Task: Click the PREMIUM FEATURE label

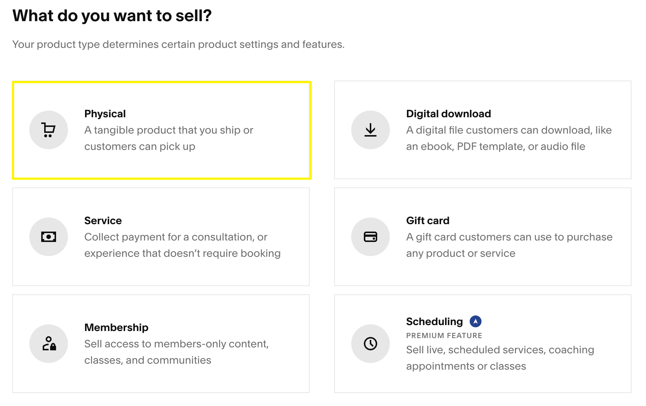Action: pos(444,335)
